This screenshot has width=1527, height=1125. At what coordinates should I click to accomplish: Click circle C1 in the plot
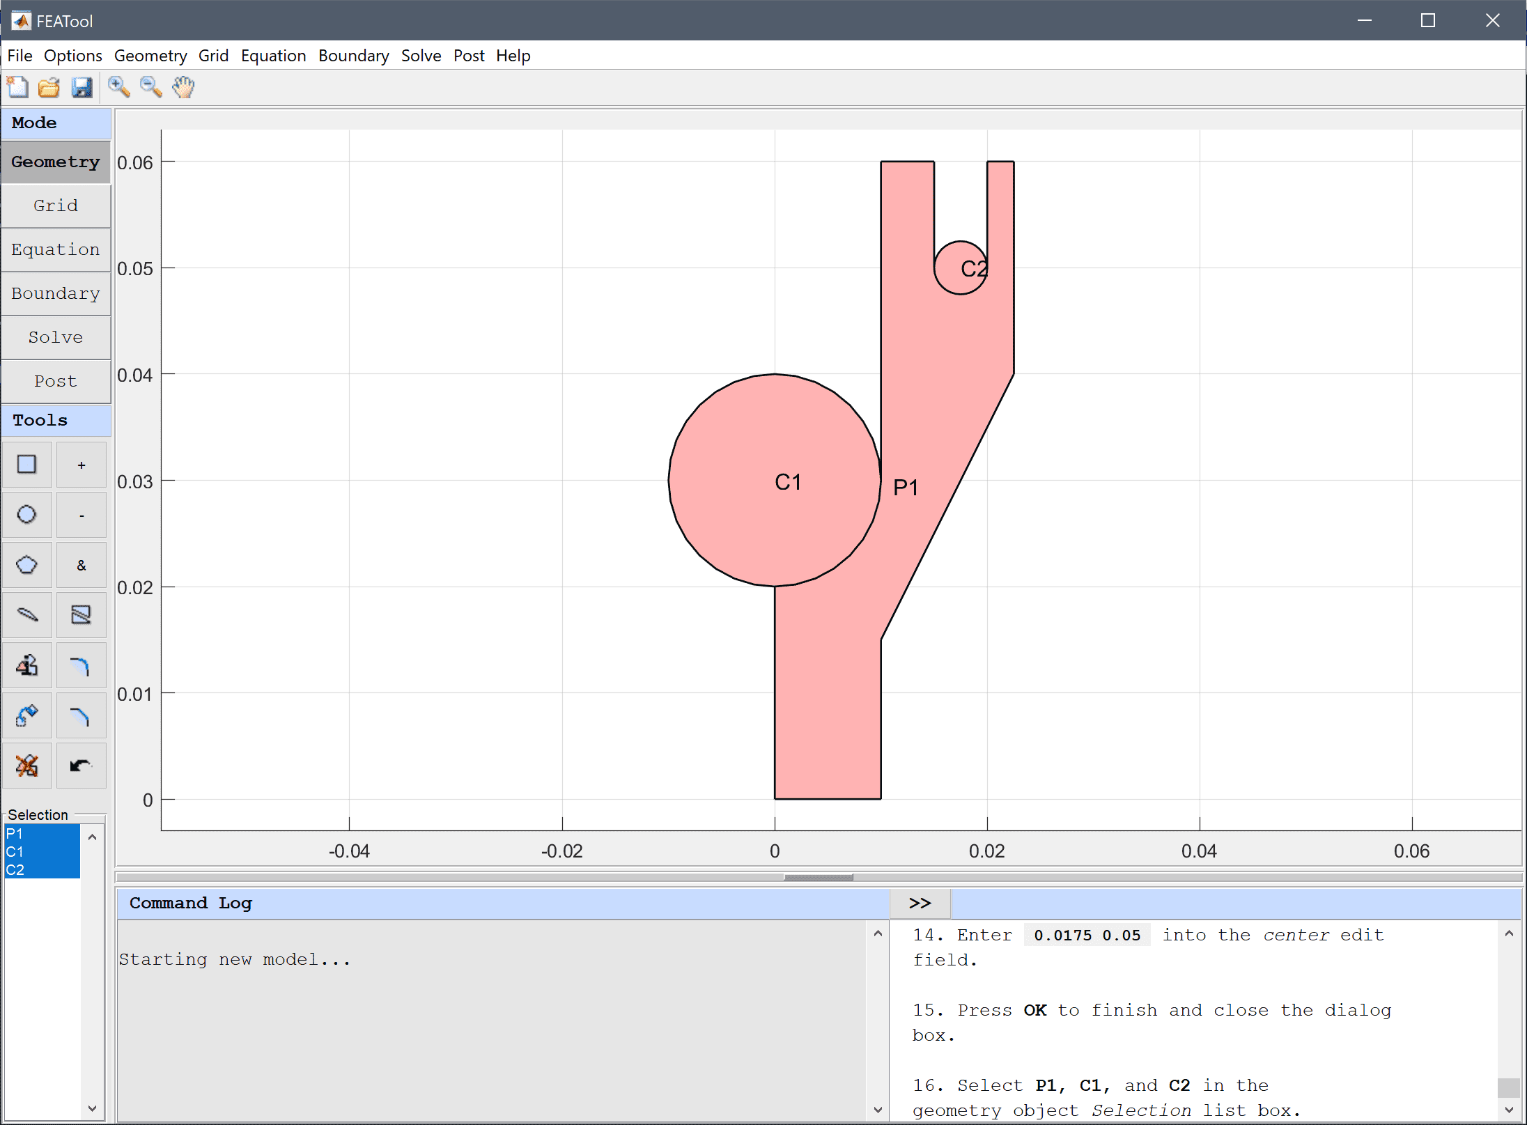tap(775, 481)
